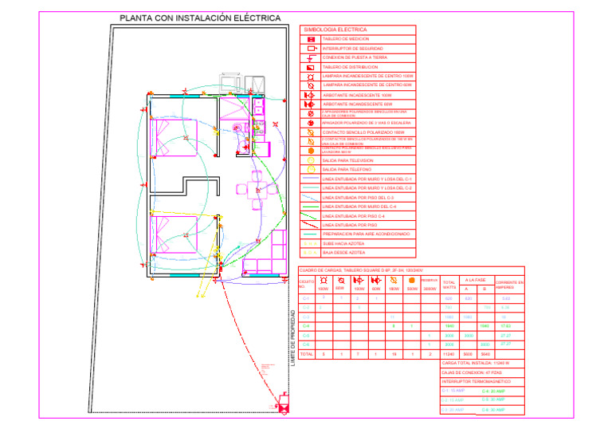Image resolution: width=612 pixels, height=433 pixels.
Task: Select the Contacto Sencillo Polarizado legend symbol
Action: click(x=311, y=132)
